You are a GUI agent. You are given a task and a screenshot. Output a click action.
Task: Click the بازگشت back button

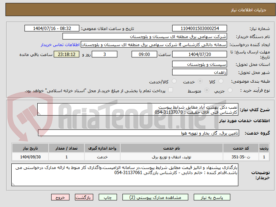84,197
